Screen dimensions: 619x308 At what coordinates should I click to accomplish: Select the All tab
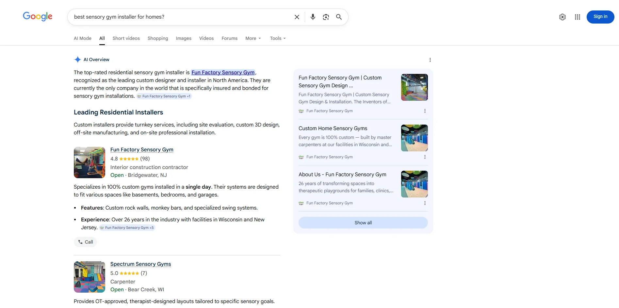102,38
